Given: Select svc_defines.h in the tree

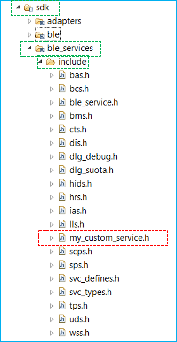Looking at the screenshot, I should tap(94, 279).
